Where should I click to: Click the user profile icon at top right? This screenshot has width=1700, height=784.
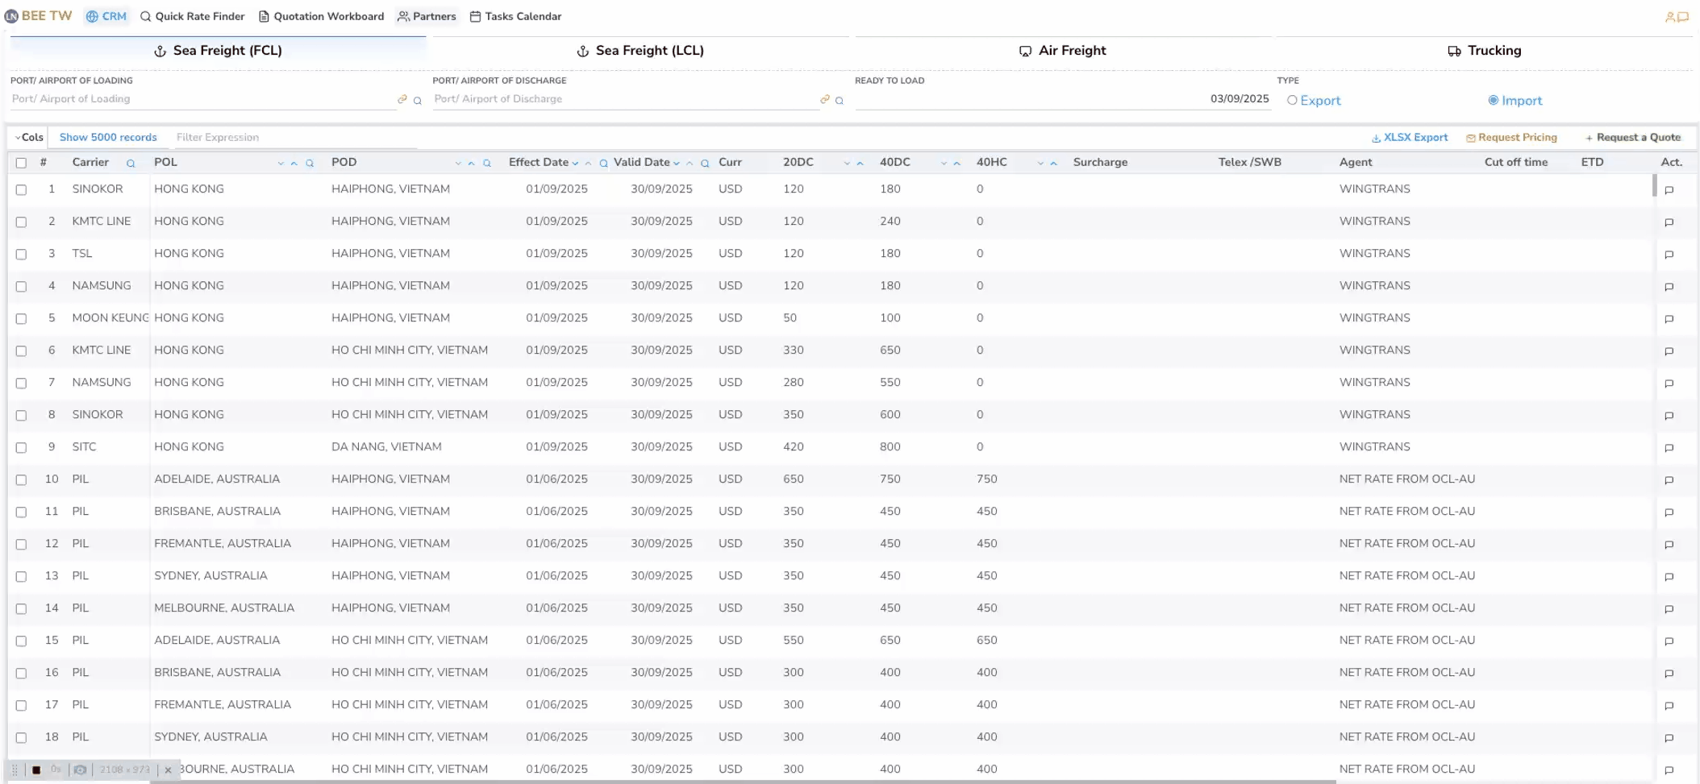point(1670,17)
